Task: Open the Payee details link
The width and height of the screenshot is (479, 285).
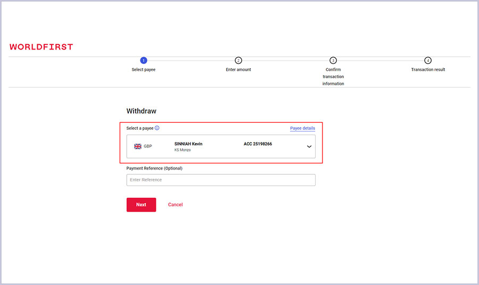Action: (302, 128)
